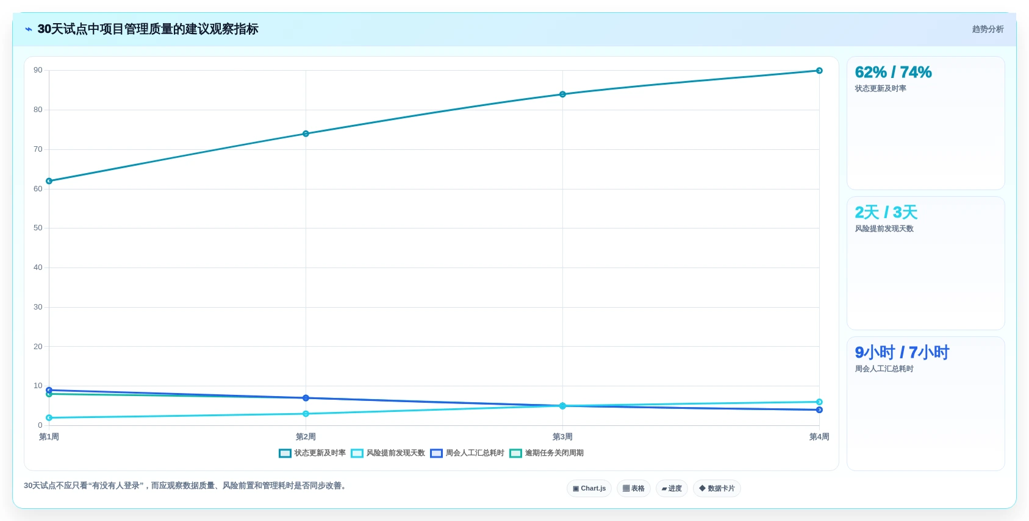Viewport: 1029px width, 521px height.
Task: Click the 第2周 x-axis label
Action: [x=306, y=437]
